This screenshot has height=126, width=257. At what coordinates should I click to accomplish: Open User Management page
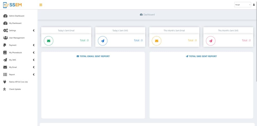(x=17, y=38)
